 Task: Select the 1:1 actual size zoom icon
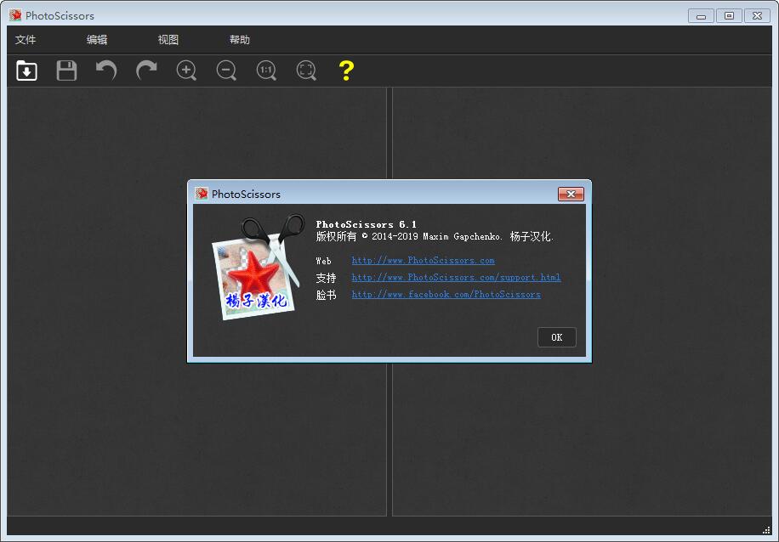point(266,71)
